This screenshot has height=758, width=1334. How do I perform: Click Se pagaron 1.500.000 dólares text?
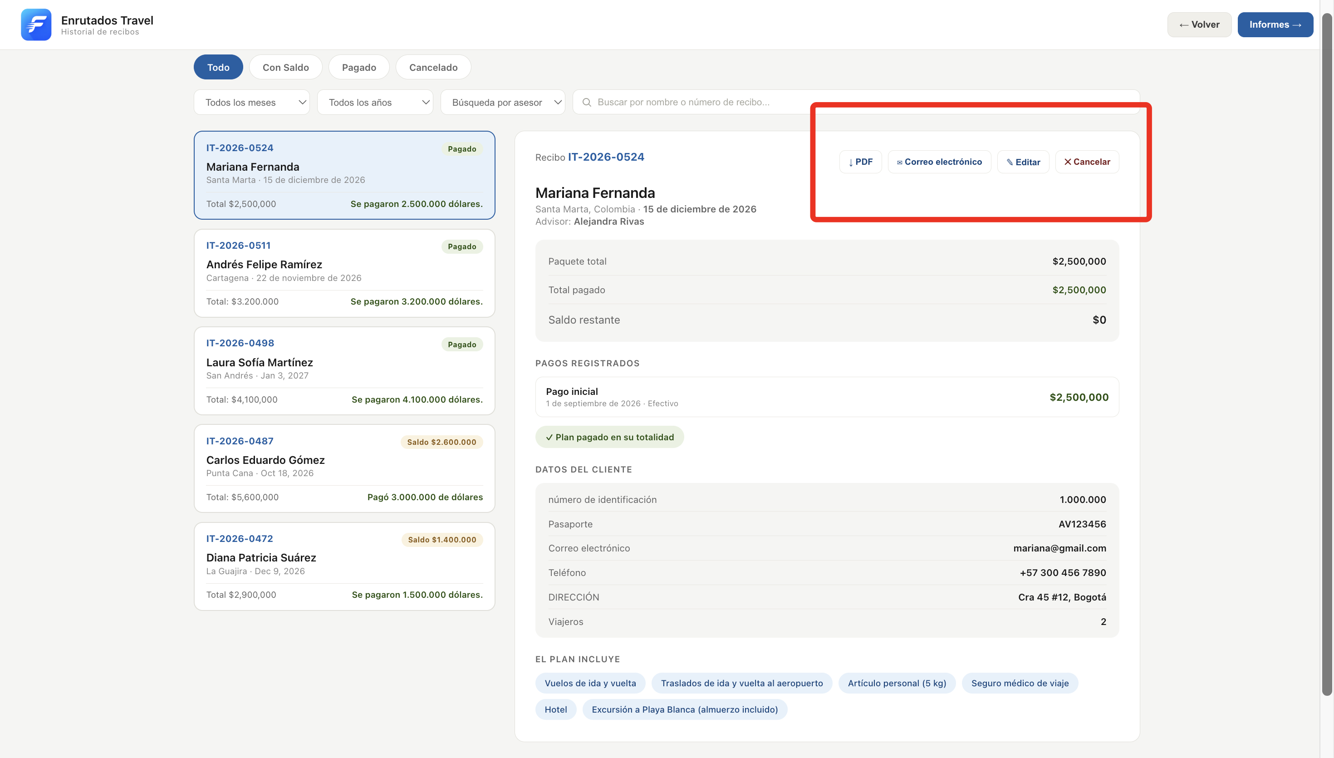417,595
